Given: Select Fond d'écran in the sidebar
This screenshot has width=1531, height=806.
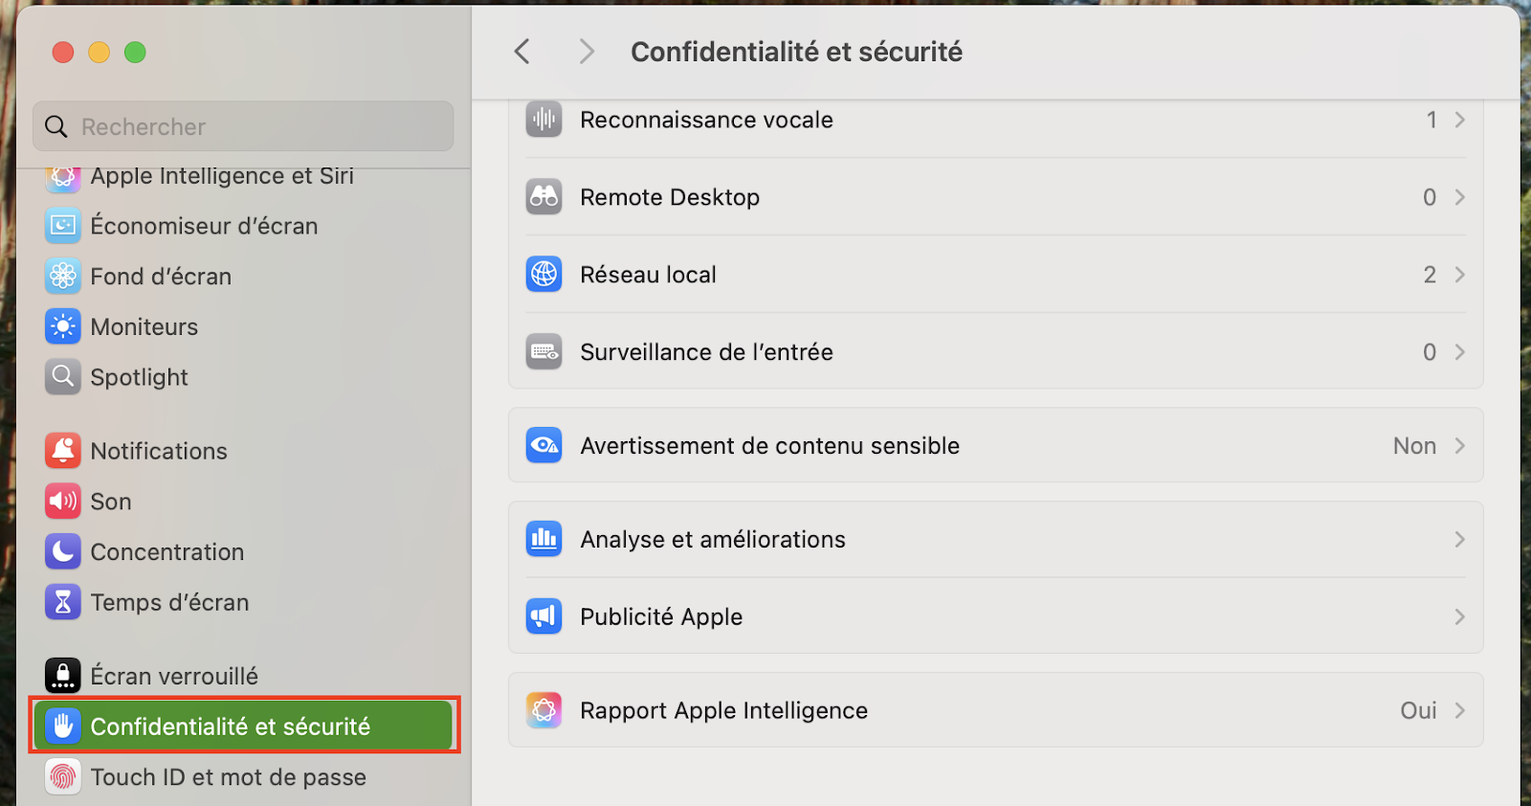Looking at the screenshot, I should click(161, 276).
